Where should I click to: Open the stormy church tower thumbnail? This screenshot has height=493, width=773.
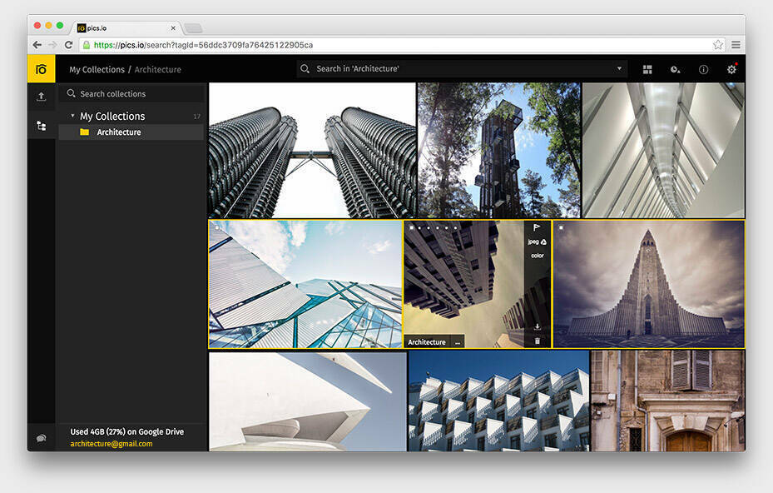[649, 284]
